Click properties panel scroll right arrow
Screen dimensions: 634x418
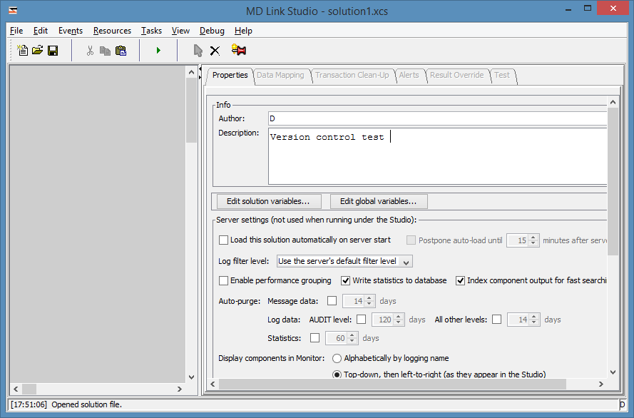point(601,384)
